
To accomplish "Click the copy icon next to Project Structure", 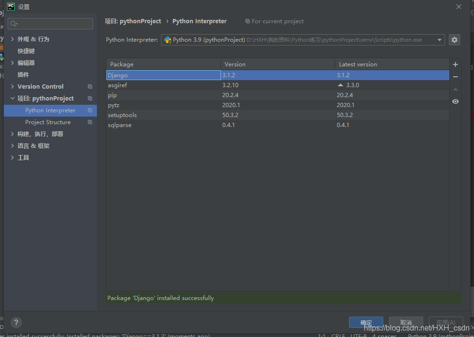I will coord(90,122).
